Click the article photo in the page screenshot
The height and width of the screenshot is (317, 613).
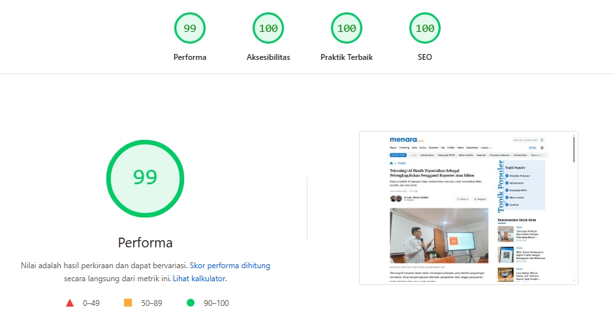click(x=439, y=236)
